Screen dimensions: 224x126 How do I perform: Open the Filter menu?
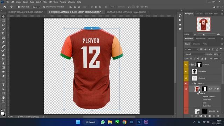tap(45, 2)
